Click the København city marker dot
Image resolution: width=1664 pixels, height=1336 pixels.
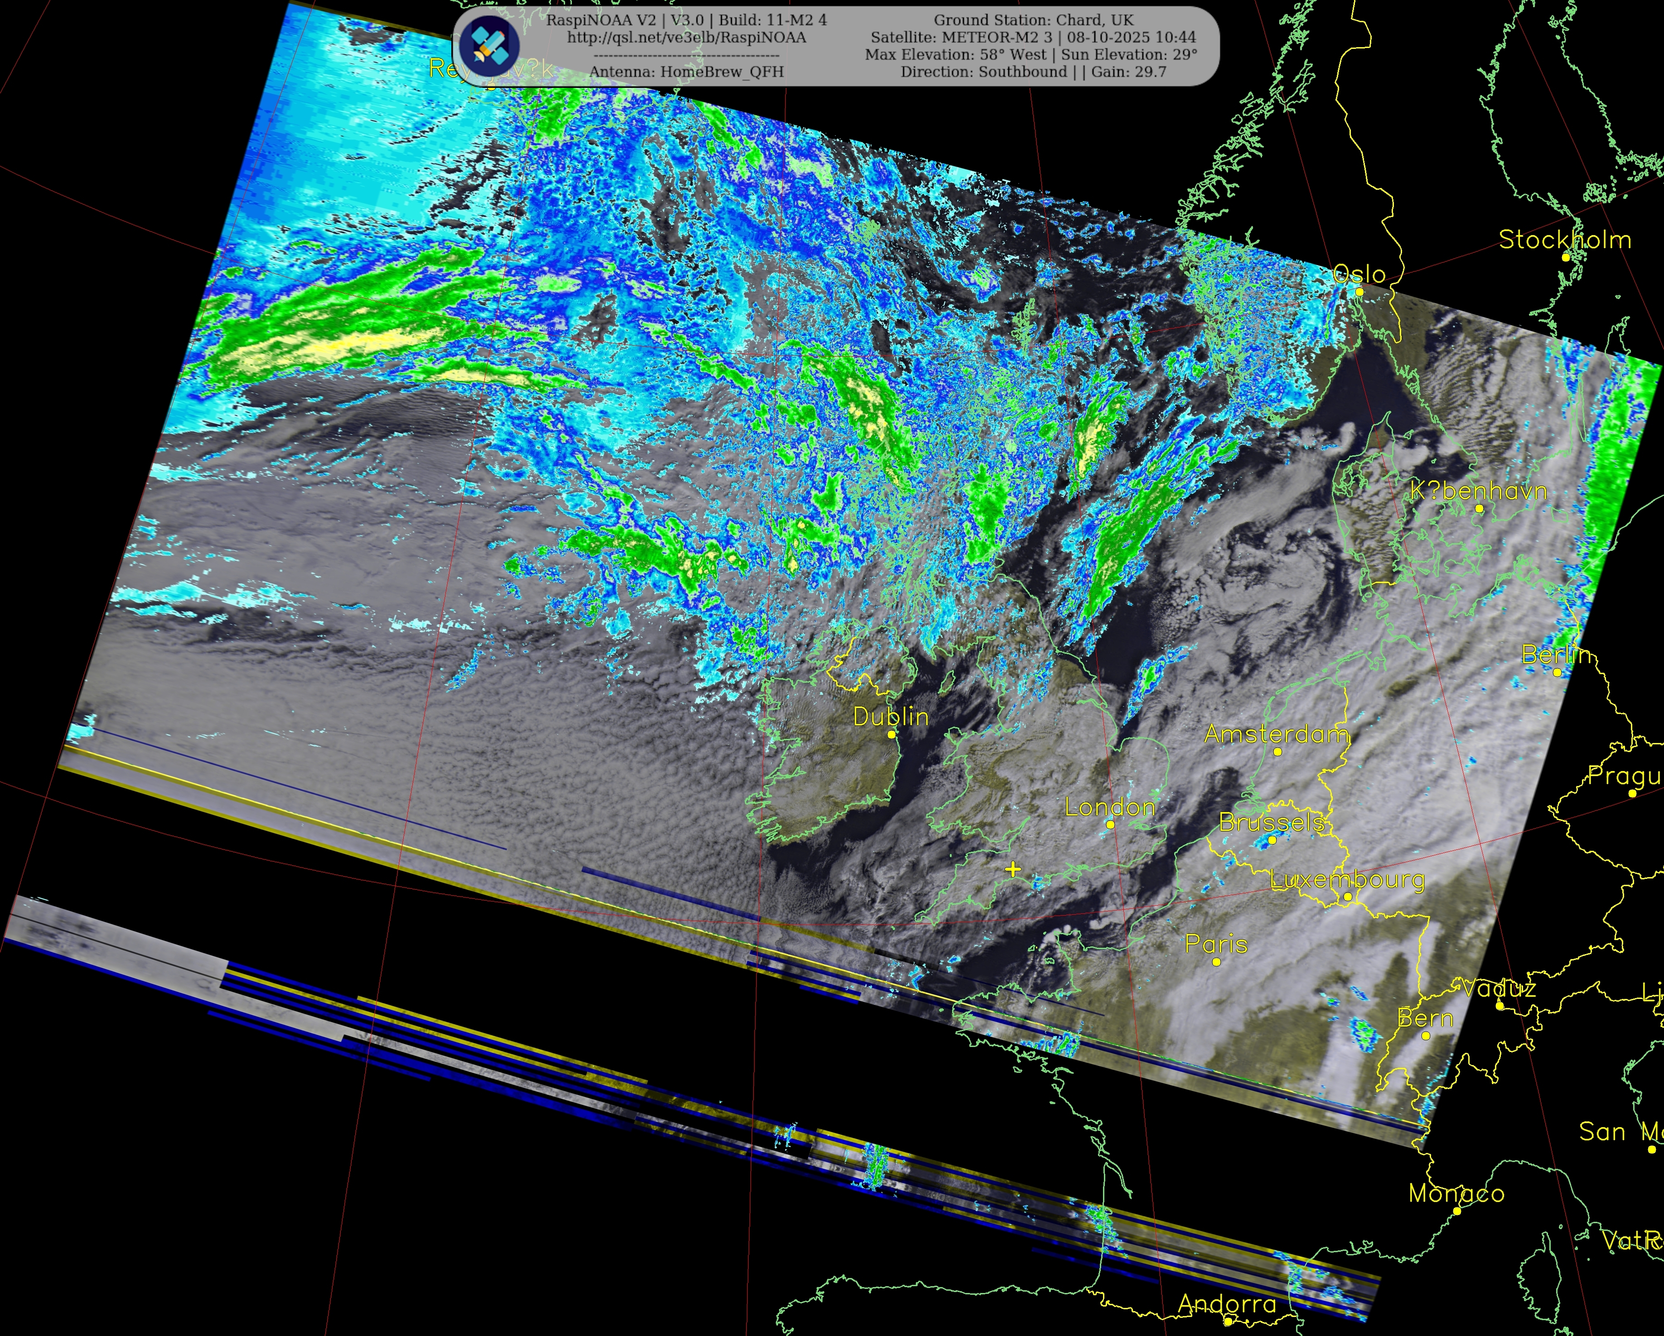tap(1479, 509)
